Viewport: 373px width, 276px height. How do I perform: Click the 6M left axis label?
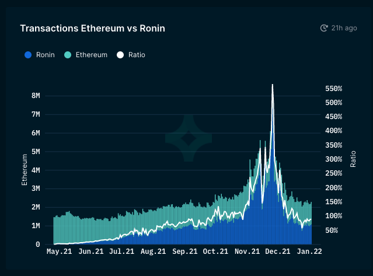point(36,133)
